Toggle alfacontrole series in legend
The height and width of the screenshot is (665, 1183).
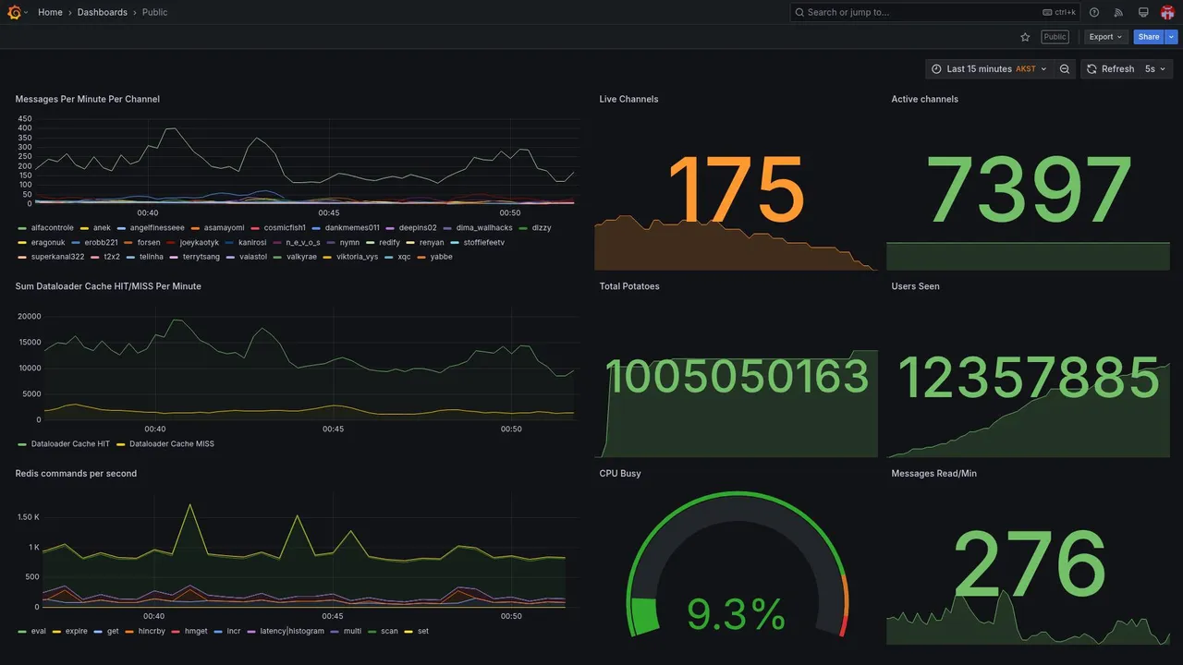point(52,227)
